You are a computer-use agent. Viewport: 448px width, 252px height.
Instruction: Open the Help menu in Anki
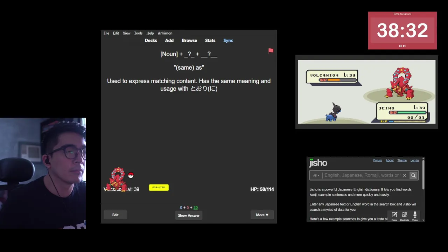click(x=150, y=33)
